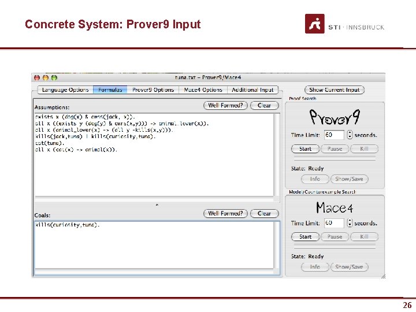Image resolution: width=416 pixels, height=312 pixels.
Task: Click the splitter arrow above Goals
Action: pos(157,205)
